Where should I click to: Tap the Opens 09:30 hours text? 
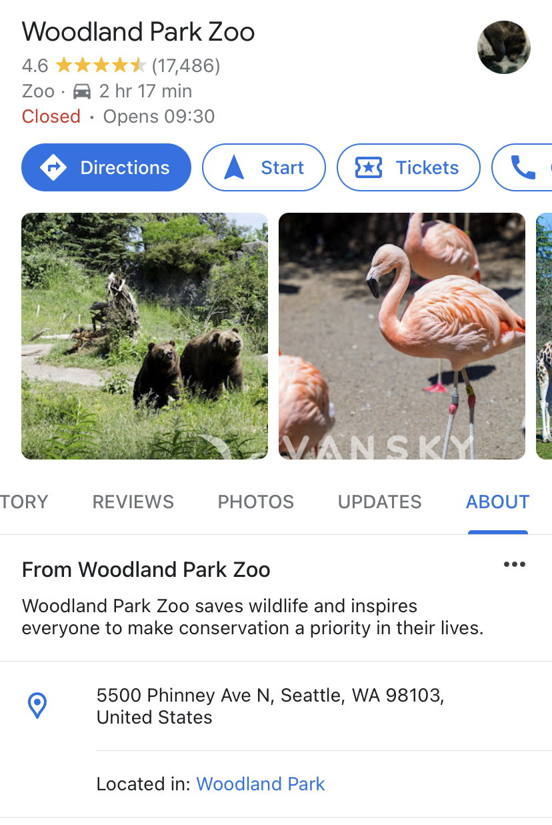click(159, 117)
